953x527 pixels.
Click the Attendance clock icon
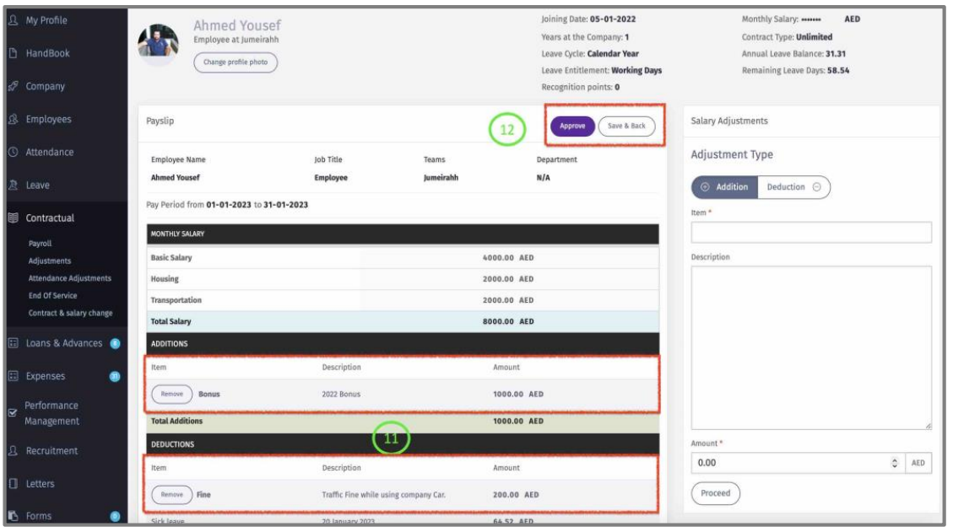[13, 153]
